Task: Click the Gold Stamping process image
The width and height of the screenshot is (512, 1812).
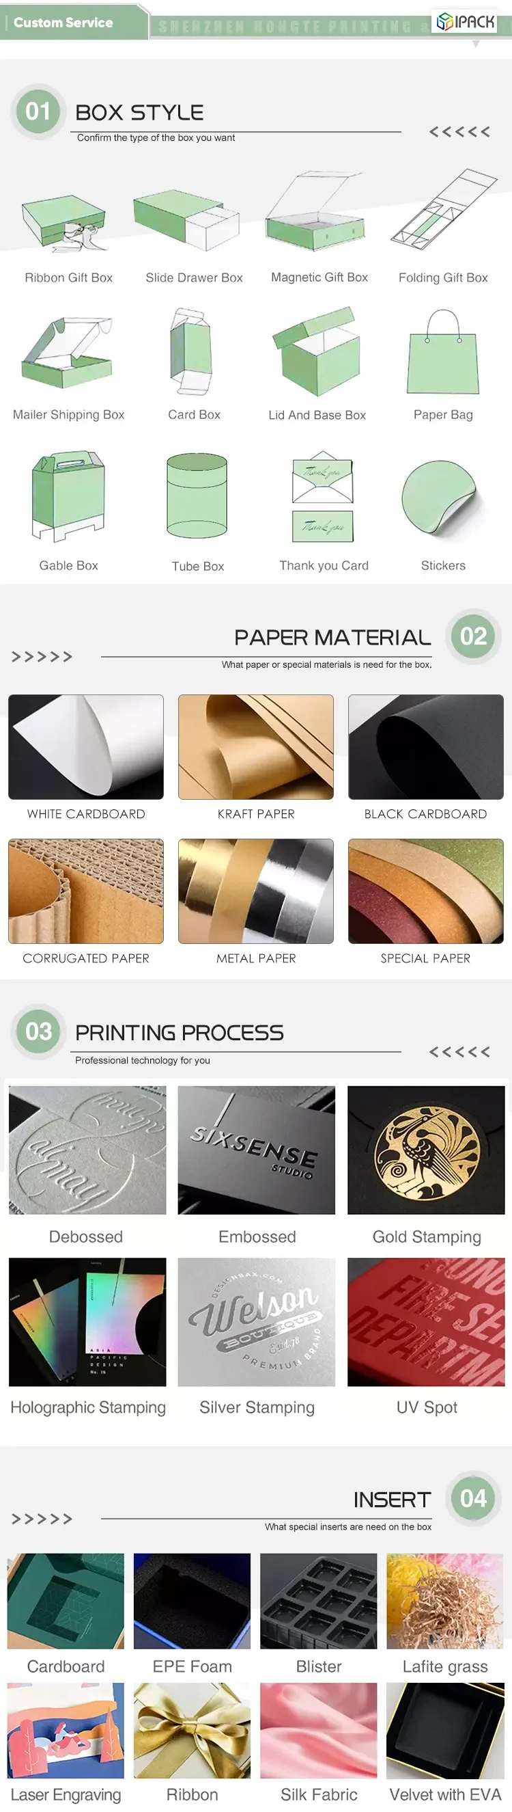Action: (425, 1150)
